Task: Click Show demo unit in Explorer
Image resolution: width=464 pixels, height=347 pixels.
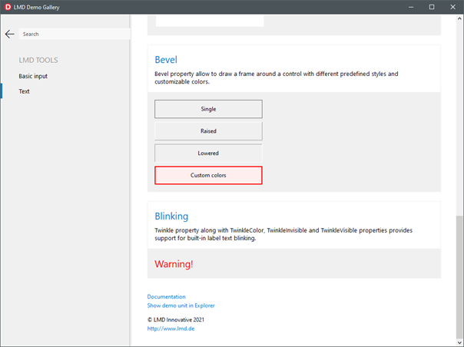Action: coord(181,306)
